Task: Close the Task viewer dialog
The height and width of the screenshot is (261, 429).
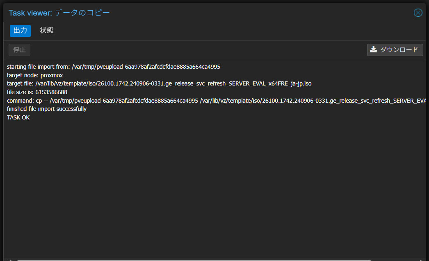Action: (418, 13)
